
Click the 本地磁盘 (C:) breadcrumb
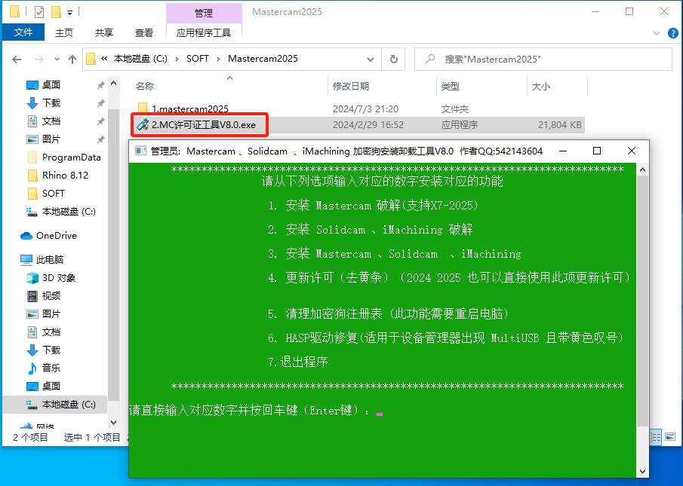[140, 59]
